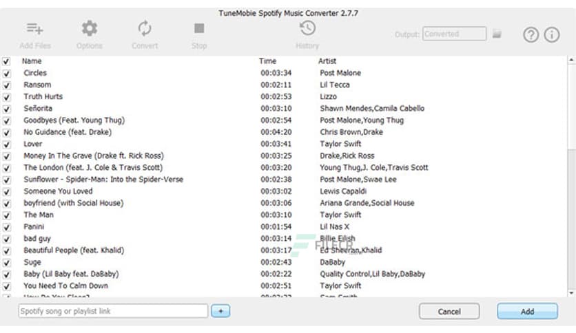Select You Need To Calm Down

point(65,286)
